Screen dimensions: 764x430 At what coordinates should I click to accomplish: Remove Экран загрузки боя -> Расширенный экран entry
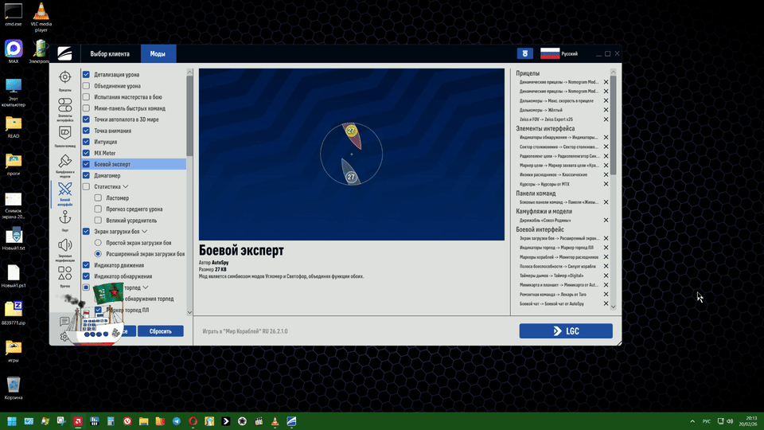pyautogui.click(x=606, y=238)
